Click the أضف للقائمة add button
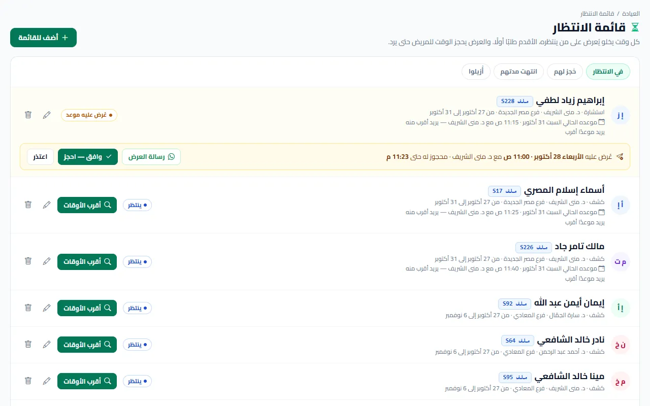650x406 pixels. [x=43, y=38]
